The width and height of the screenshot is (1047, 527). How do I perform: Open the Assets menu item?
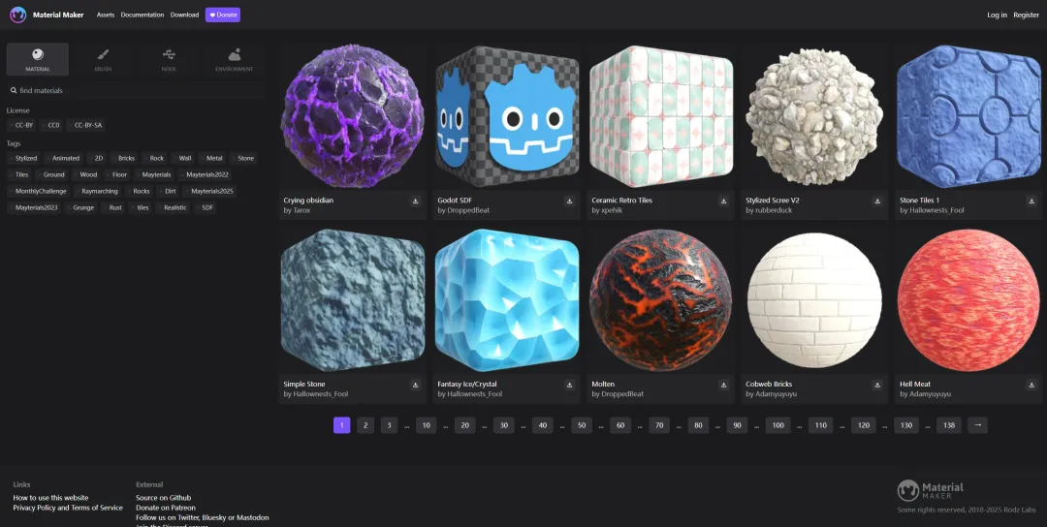click(106, 15)
